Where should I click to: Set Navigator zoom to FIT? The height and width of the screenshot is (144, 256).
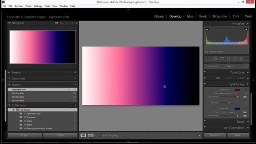click(x=56, y=23)
